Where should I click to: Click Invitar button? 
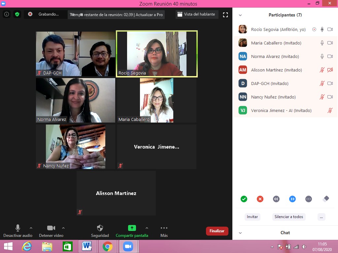(x=252, y=217)
